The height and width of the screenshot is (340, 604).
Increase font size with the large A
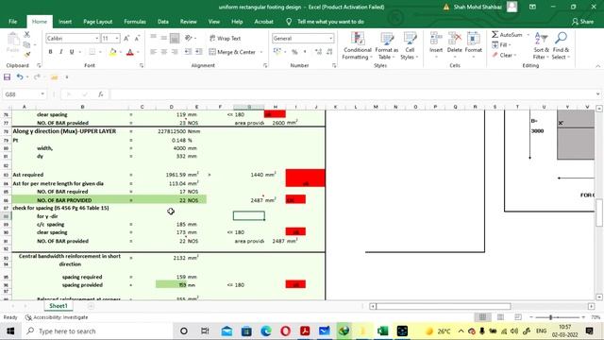[126, 38]
